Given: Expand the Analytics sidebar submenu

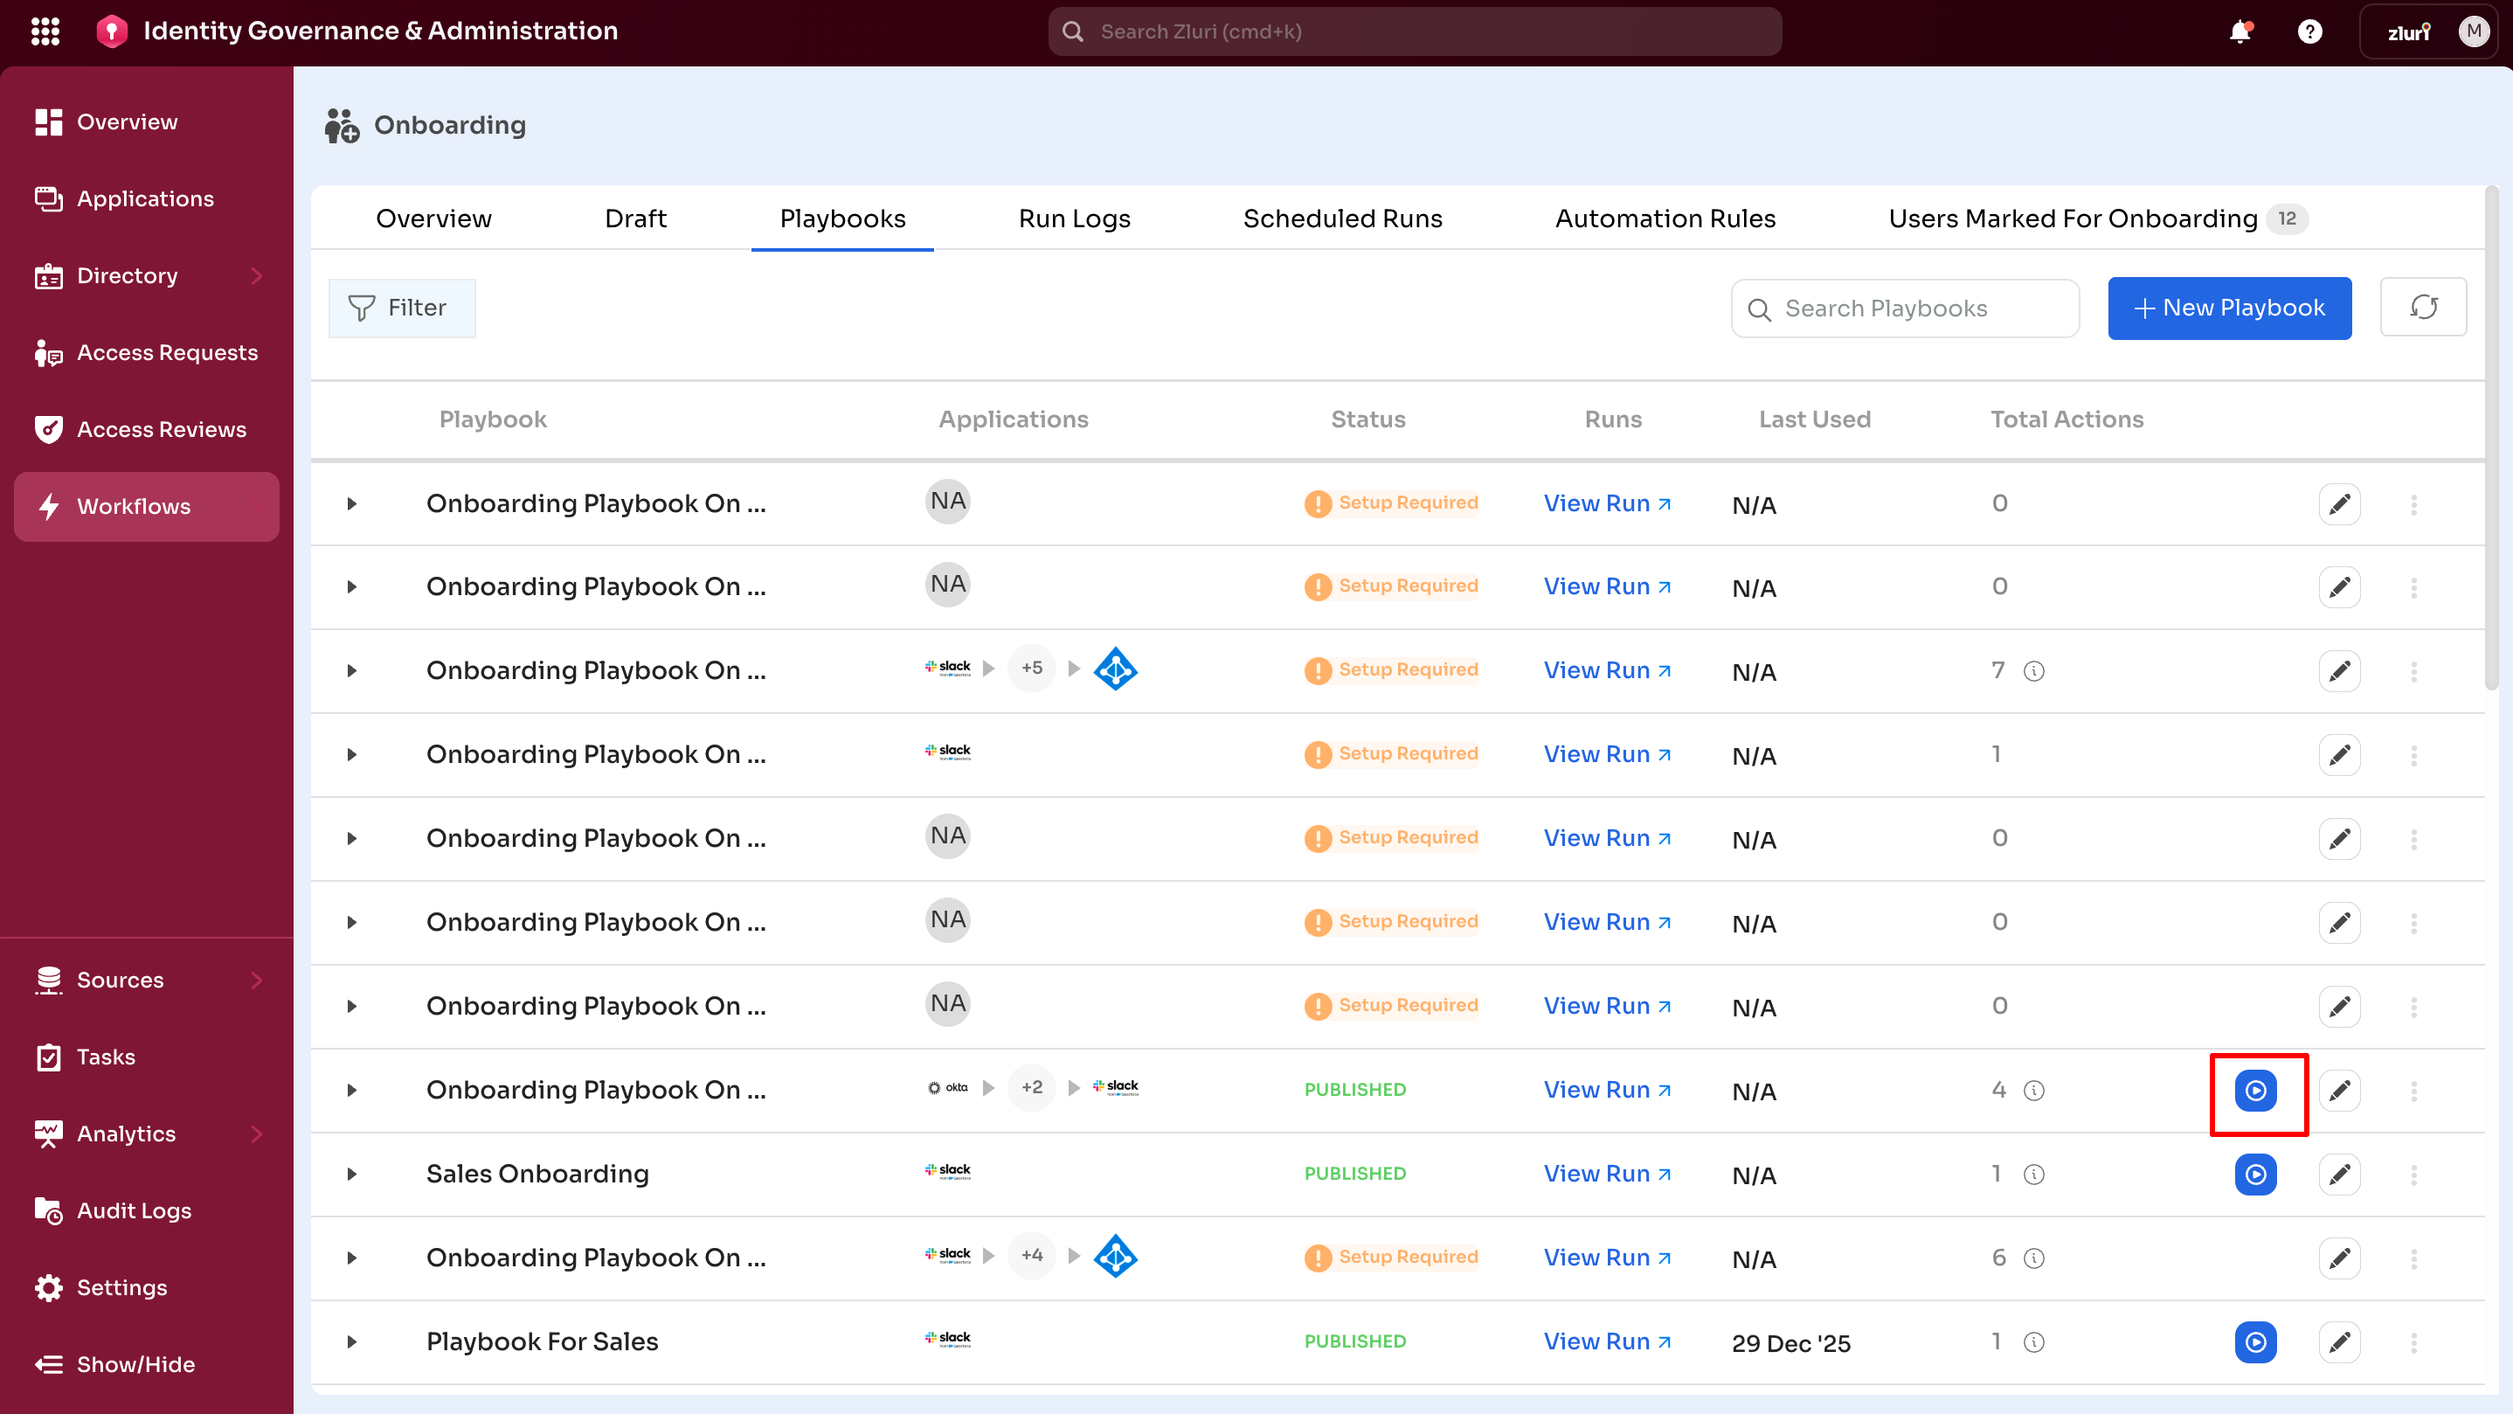Looking at the screenshot, I should coord(257,1134).
